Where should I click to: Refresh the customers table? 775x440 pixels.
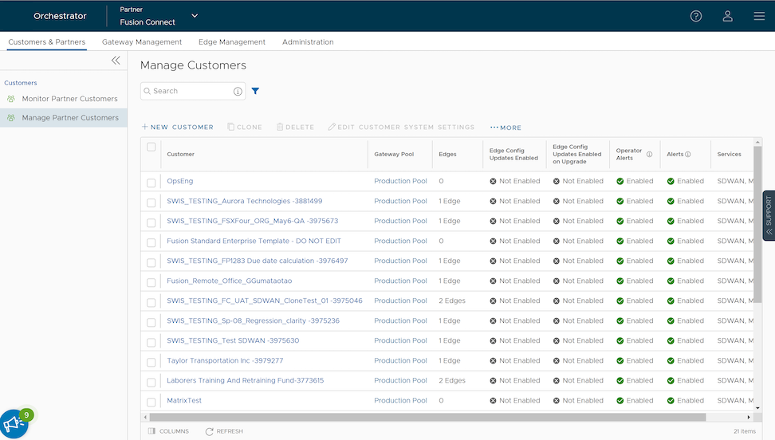coord(224,431)
